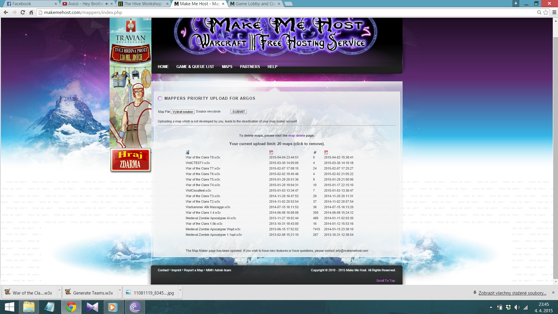The width and height of the screenshot is (558, 314).
Task: Open the Report a Map footer link
Action: point(194,270)
